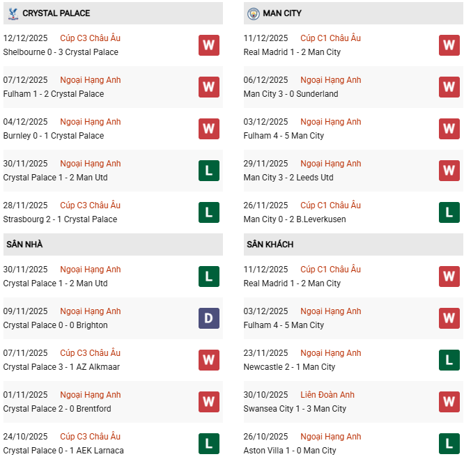
Task: Click the D badge for Brighton draw
Action: [x=208, y=318]
